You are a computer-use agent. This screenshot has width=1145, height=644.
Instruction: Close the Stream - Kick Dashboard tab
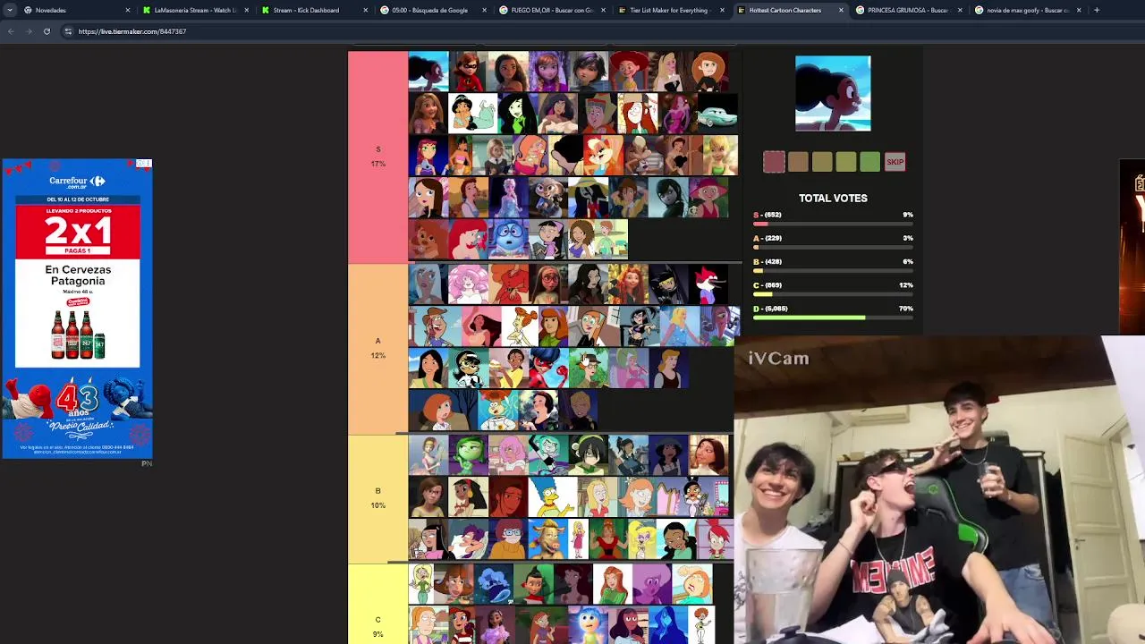[366, 10]
